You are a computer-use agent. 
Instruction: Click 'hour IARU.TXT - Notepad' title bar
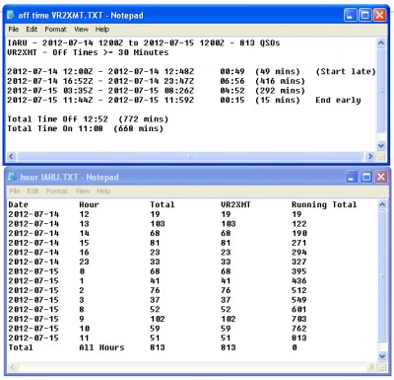[x=197, y=177]
